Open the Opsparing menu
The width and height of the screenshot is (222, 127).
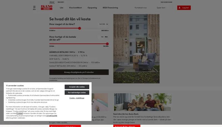click(x=92, y=8)
